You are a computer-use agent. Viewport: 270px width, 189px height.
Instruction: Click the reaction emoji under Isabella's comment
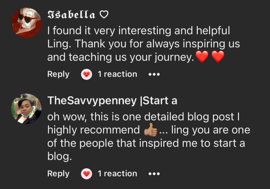click(86, 75)
